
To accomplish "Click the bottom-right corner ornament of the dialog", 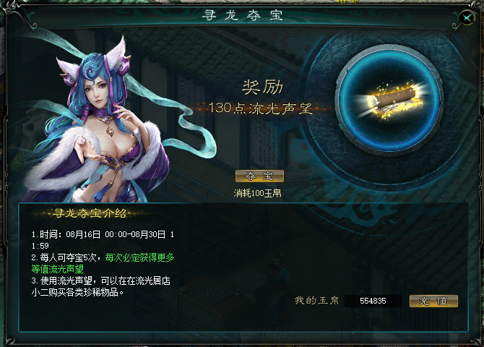I will (474, 340).
